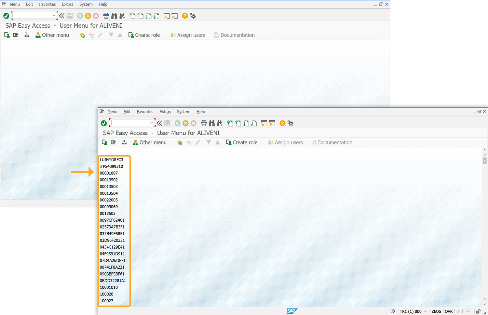
Task: Click Save icon in front window toolbar
Action: [167, 123]
